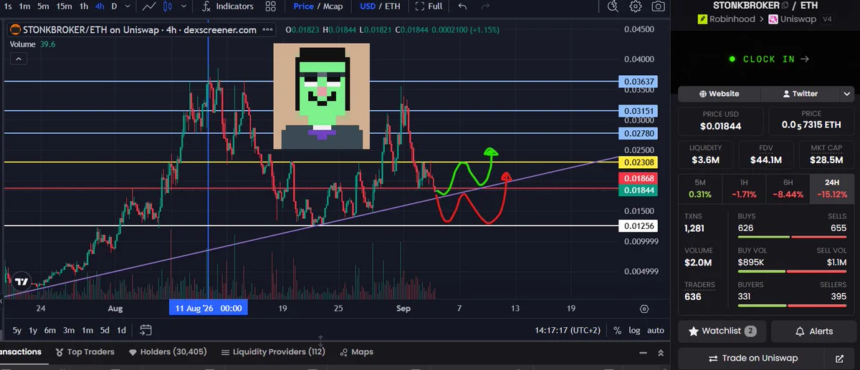860x370 pixels.
Task: Toggle percent scale on price axis
Action: (x=617, y=331)
